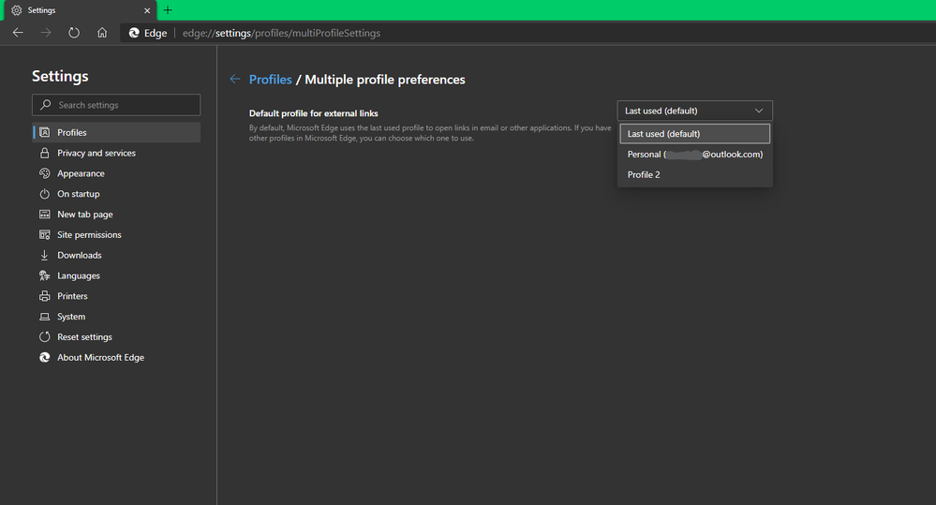Reload the page with the refresh icon
The width and height of the screenshot is (936, 505).
pos(74,33)
